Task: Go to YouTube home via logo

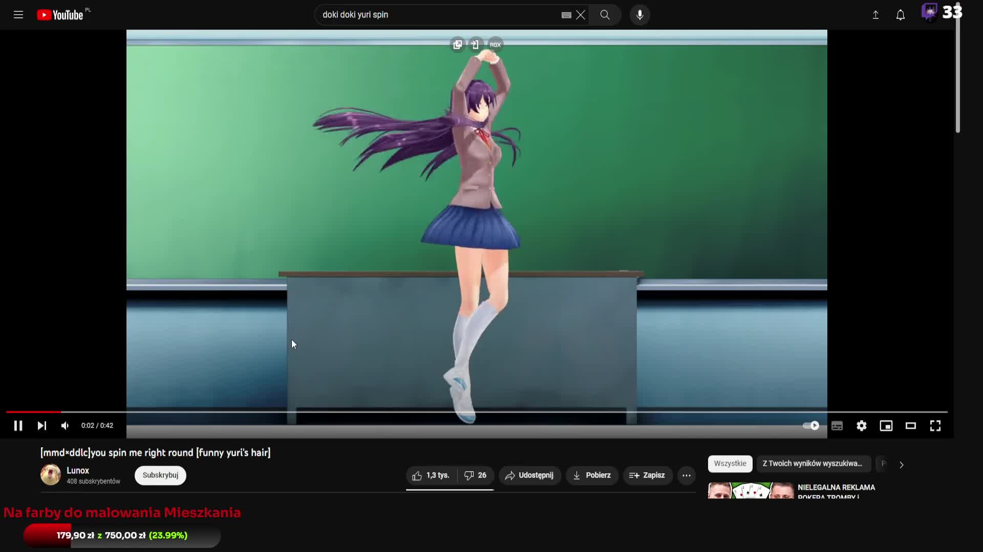Action: pos(60,15)
